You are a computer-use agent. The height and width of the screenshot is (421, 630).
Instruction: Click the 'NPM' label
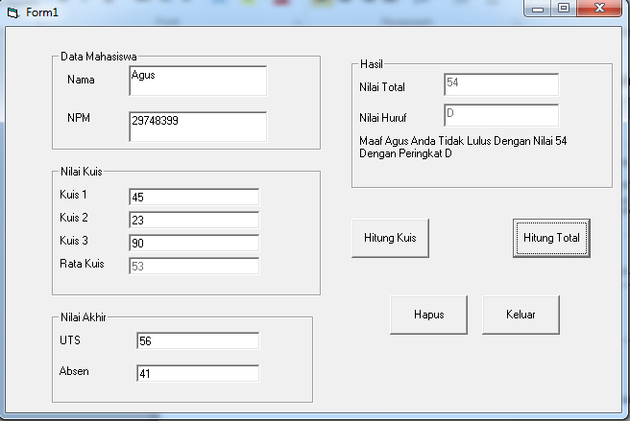click(x=79, y=118)
